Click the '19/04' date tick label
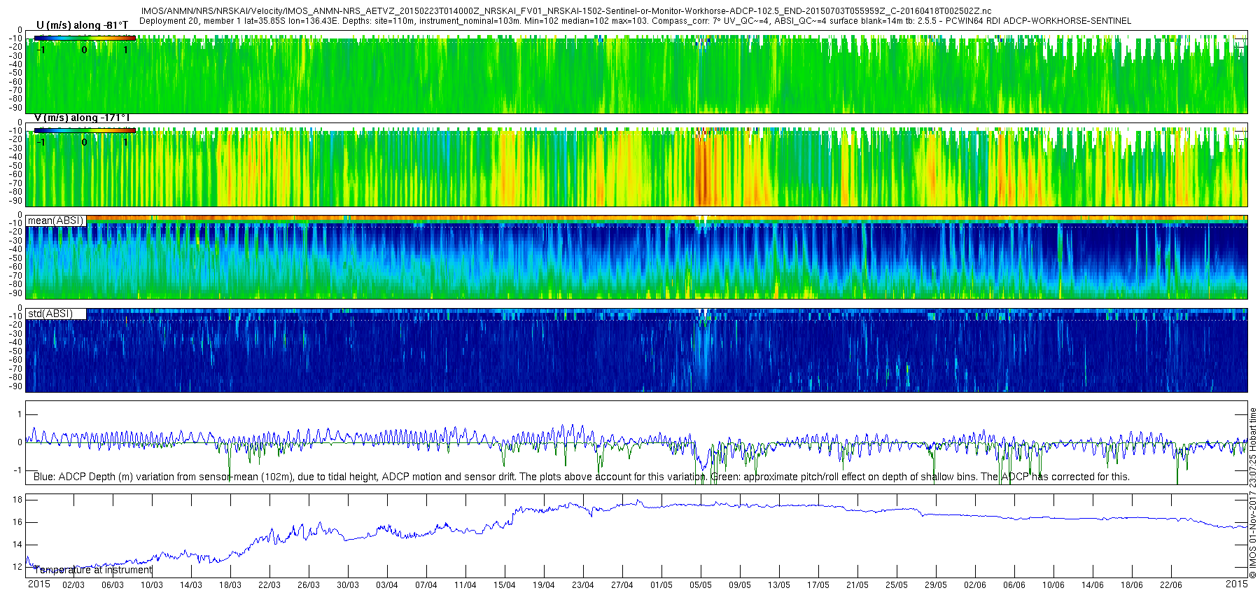The height and width of the screenshot is (595, 1260). [x=544, y=585]
